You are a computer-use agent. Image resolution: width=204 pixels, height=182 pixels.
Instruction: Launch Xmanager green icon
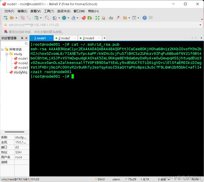90,18
